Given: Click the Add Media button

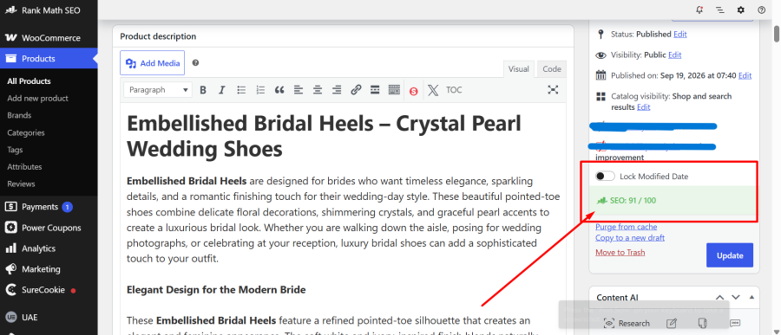Looking at the screenshot, I should pos(153,63).
